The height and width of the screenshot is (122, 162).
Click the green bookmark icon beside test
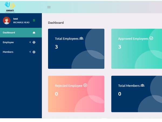coord(34,20)
